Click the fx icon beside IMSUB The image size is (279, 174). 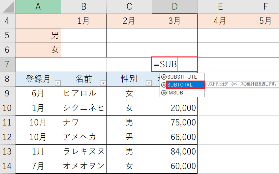164,93
